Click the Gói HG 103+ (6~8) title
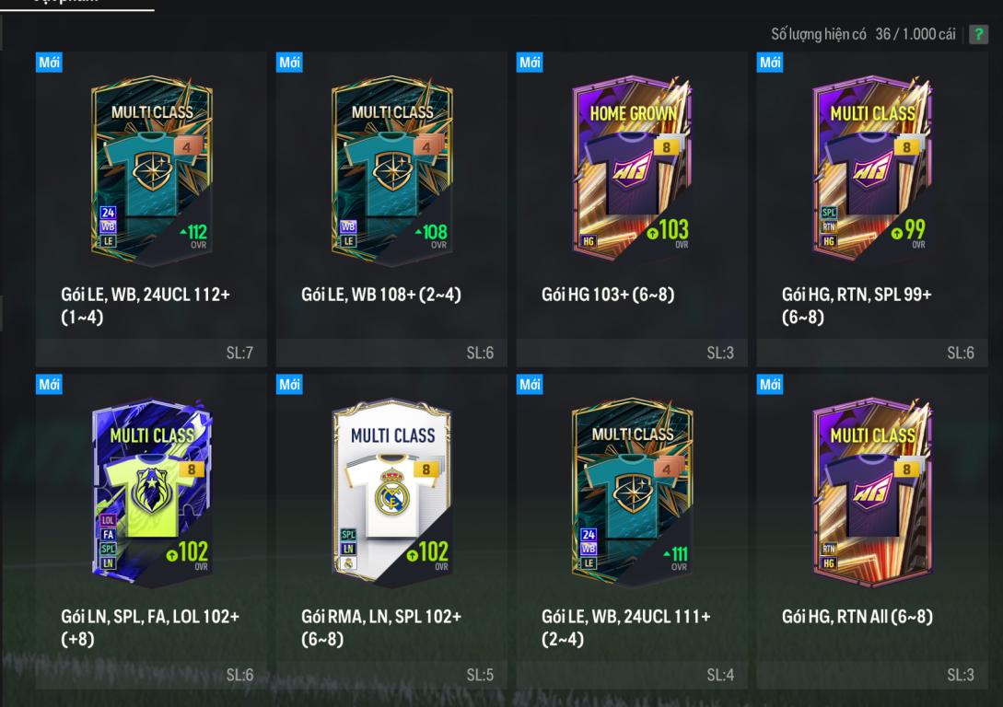Viewport: 1003px width, 707px height. [x=608, y=295]
